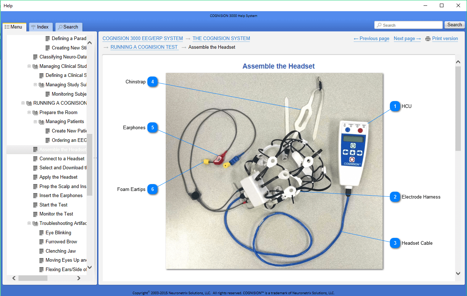The width and height of the screenshot is (467, 296).
Task: Maximize the Help window
Action: [x=442, y=5]
